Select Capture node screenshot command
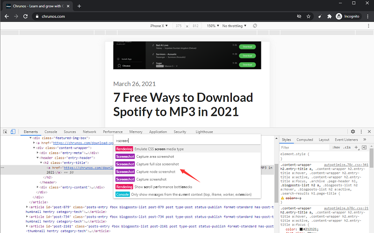374x233 pixels. tap(156, 171)
